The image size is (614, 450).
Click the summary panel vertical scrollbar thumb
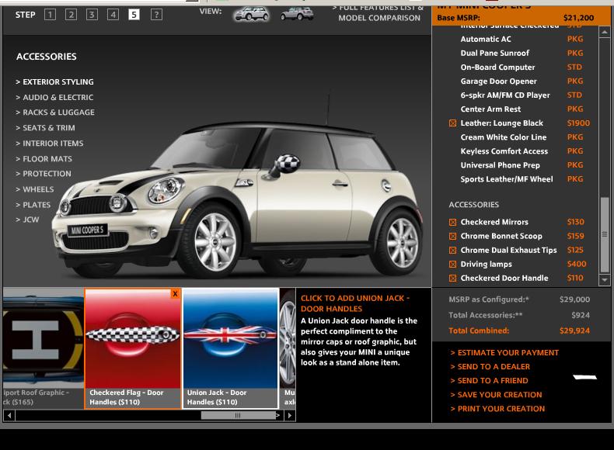click(x=605, y=234)
